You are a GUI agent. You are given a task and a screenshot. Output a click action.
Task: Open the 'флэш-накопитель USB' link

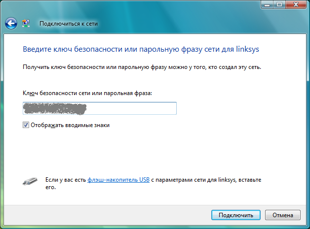point(118,181)
